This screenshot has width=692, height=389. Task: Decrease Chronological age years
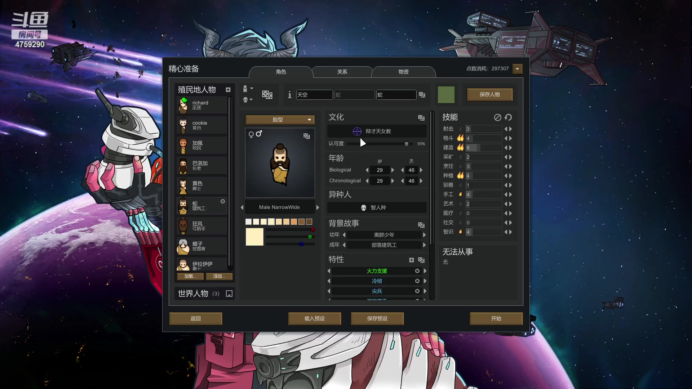point(367,181)
